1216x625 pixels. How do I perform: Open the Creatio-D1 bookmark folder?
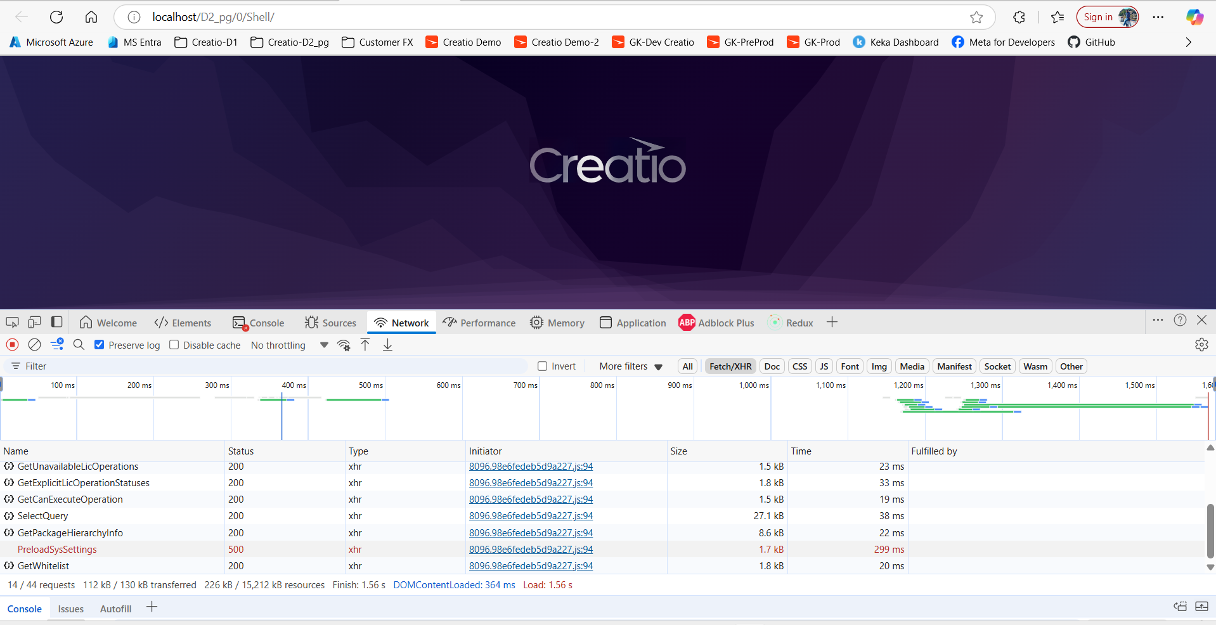point(206,42)
